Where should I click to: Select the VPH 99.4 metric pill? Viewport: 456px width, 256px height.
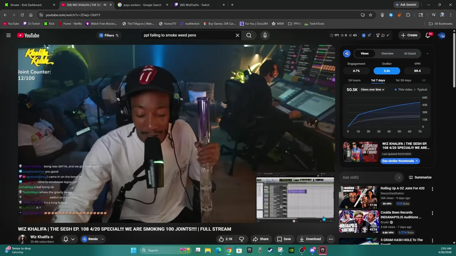click(417, 71)
